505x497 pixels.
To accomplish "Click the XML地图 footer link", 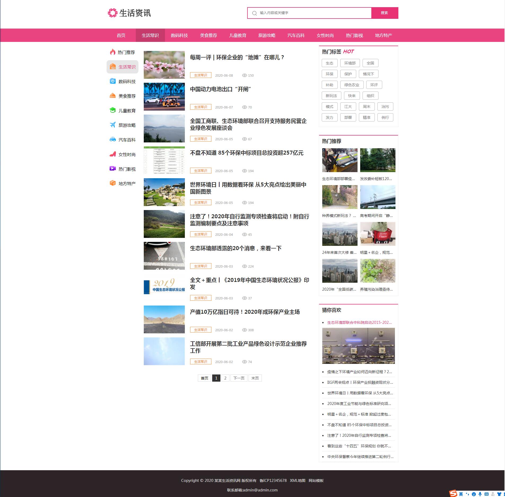I will 297,480.
